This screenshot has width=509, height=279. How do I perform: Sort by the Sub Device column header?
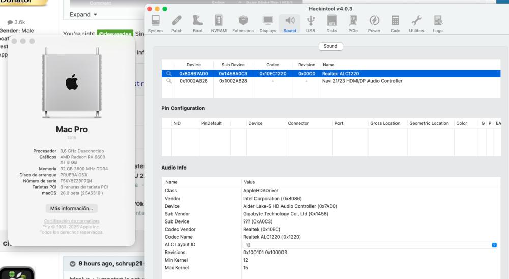point(233,65)
